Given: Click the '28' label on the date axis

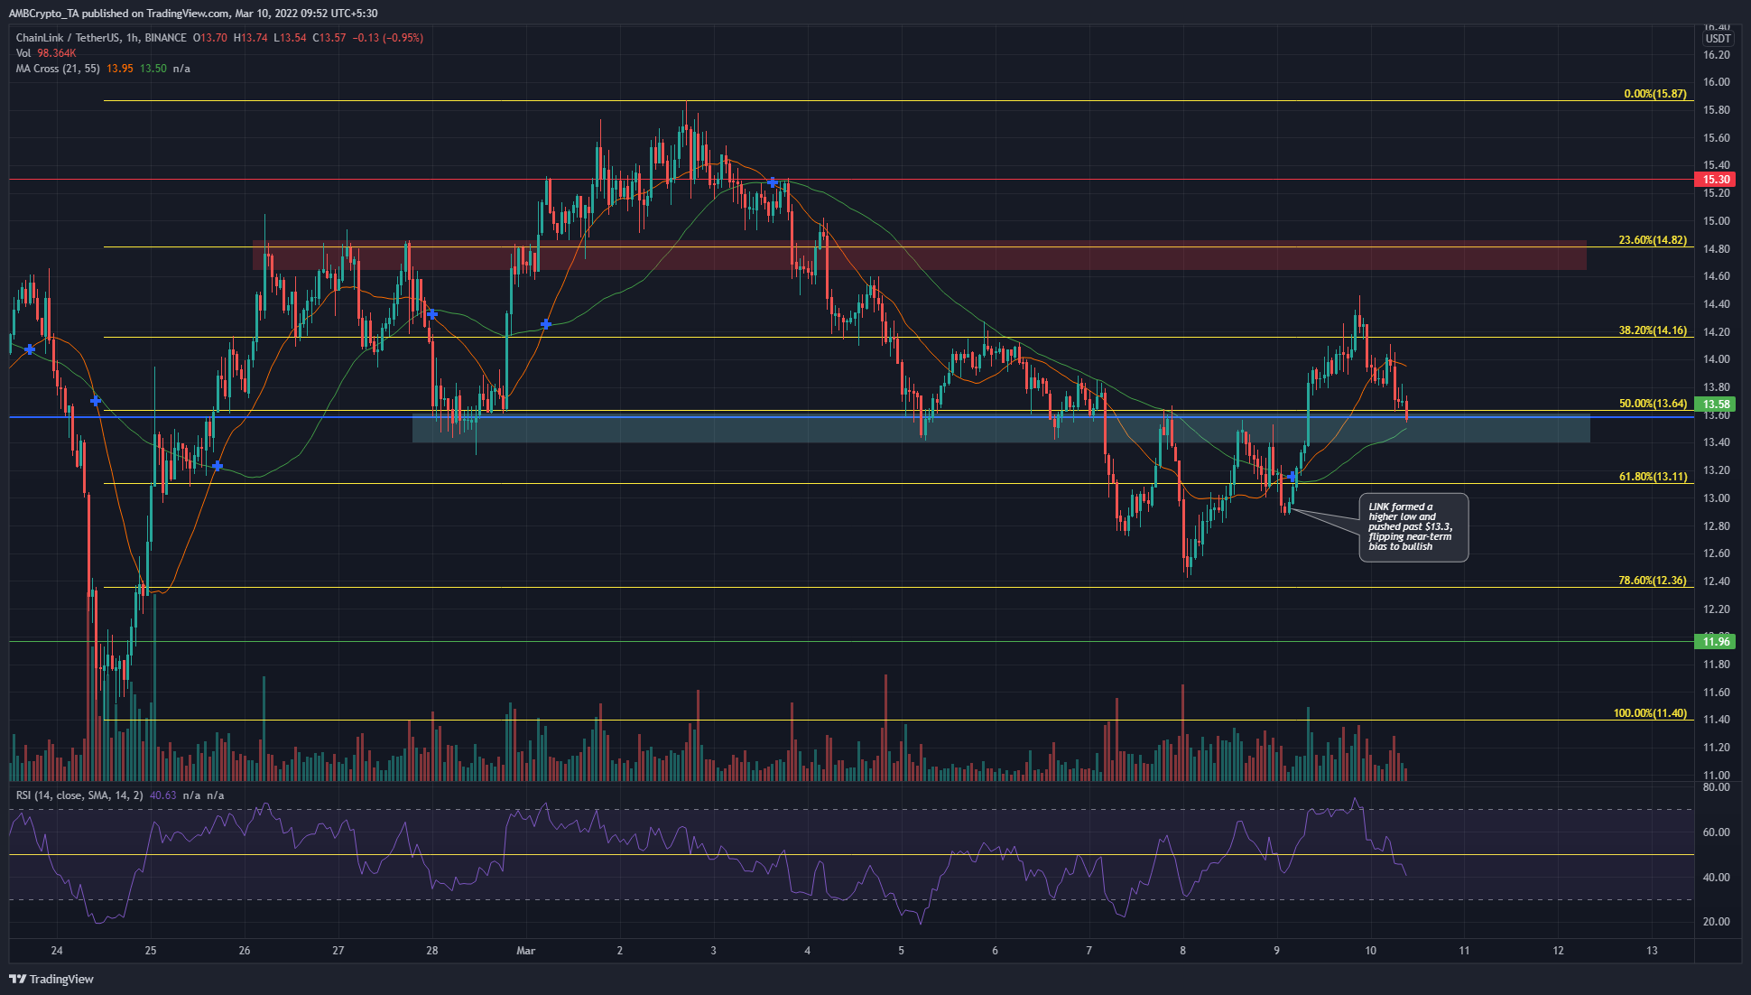Looking at the screenshot, I should point(432,951).
